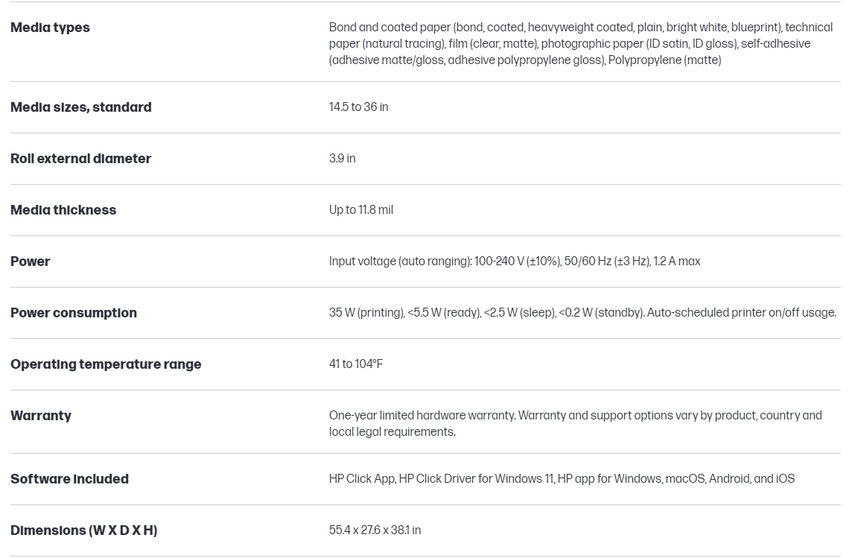Click the 55.4 x 27.6 x 38.1 in value
This screenshot has width=852, height=558.
pyautogui.click(x=375, y=530)
